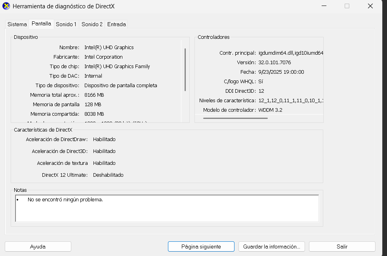Image resolution: width=387 pixels, height=256 pixels.
Task: Click the driver version '32.0.101.7076'
Action: [275, 63]
